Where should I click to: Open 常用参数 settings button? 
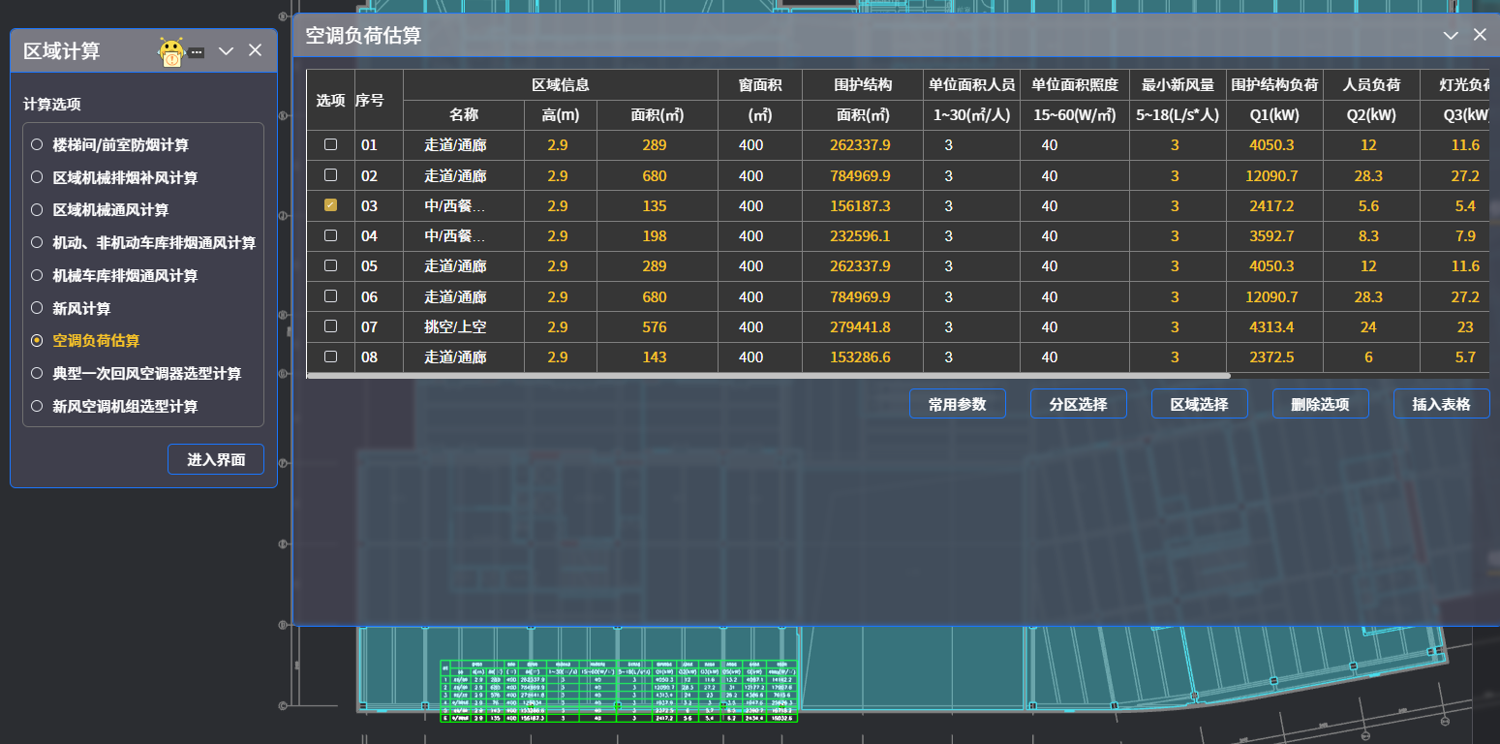pos(957,404)
